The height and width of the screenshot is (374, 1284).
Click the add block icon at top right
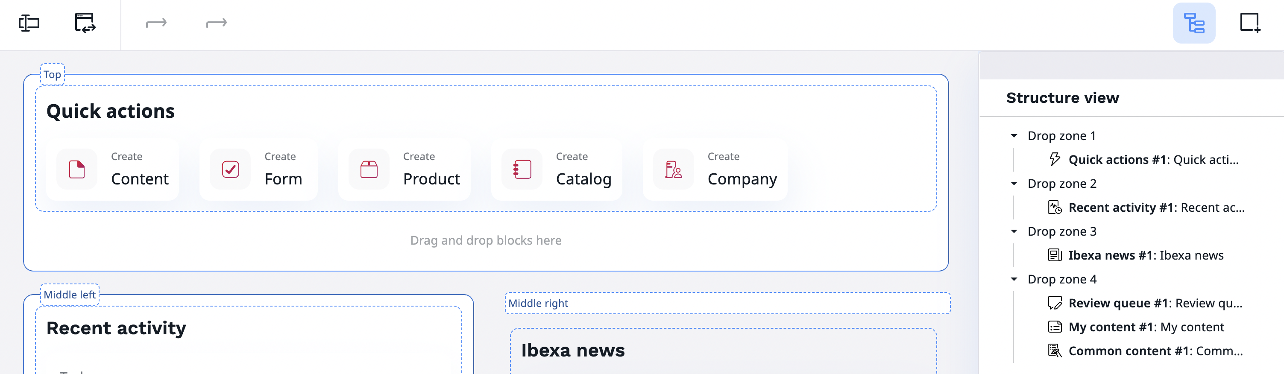(x=1249, y=23)
